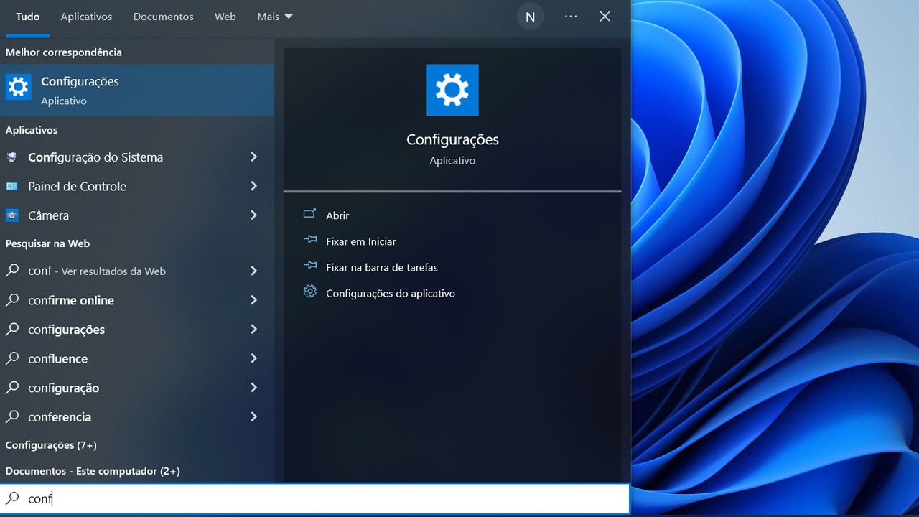The height and width of the screenshot is (517, 919).
Task: Expand chevron for conf web results
Action: (x=253, y=271)
